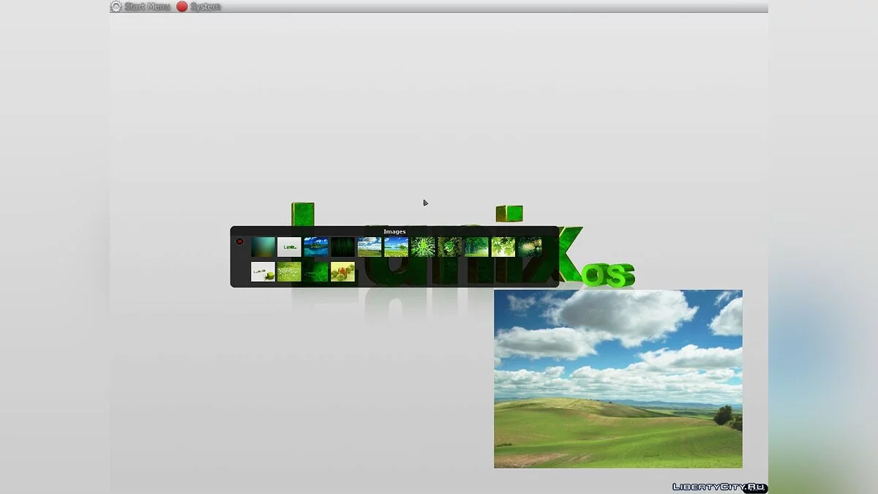Image resolution: width=878 pixels, height=494 pixels.
Task: Pick the blue lake island thumbnail
Action: [x=316, y=247]
